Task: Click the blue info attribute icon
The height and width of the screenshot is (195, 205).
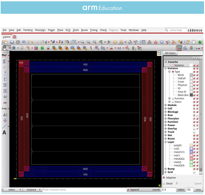Action: coord(162,42)
